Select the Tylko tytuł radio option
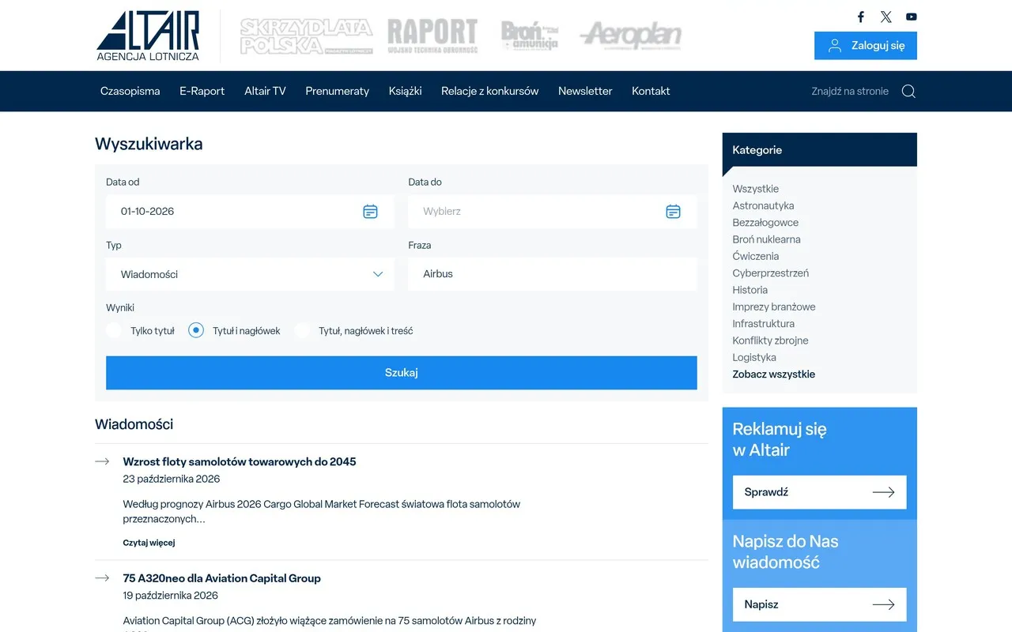Viewport: 1012px width, 632px height. coord(114,331)
